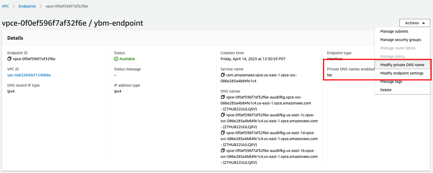Open Manage tags from Actions menu

tap(391, 82)
